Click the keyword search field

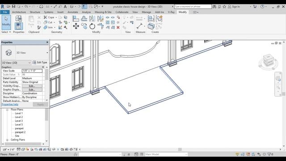point(193,7)
